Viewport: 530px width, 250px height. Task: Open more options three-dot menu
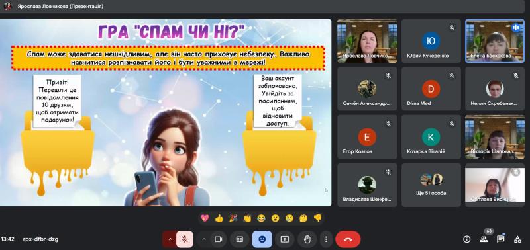pos(326,239)
